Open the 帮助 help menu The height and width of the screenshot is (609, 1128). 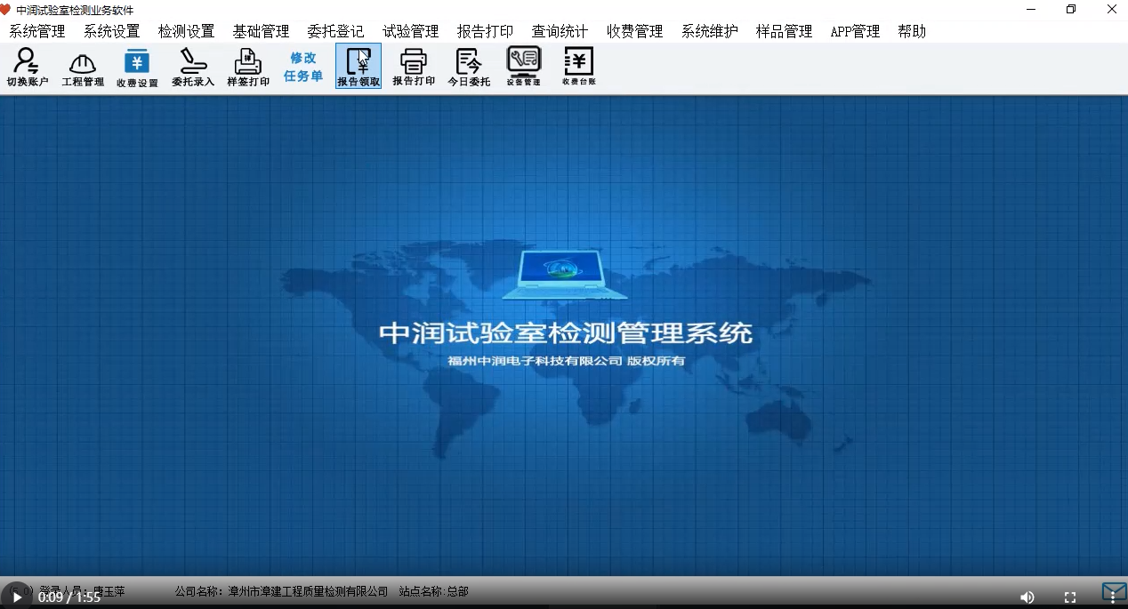tap(912, 31)
